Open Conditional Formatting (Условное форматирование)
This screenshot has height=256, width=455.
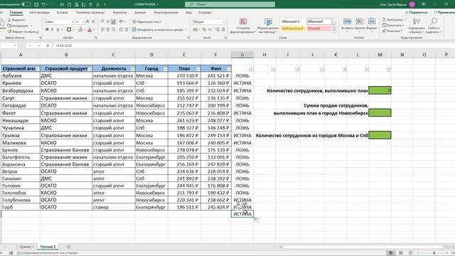(243, 26)
